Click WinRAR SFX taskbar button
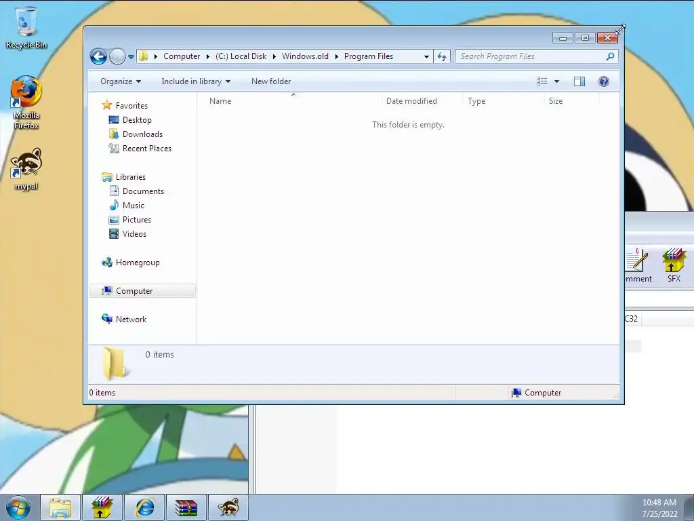694x521 pixels. (102, 507)
